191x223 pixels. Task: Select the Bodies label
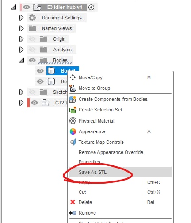coord(60,60)
